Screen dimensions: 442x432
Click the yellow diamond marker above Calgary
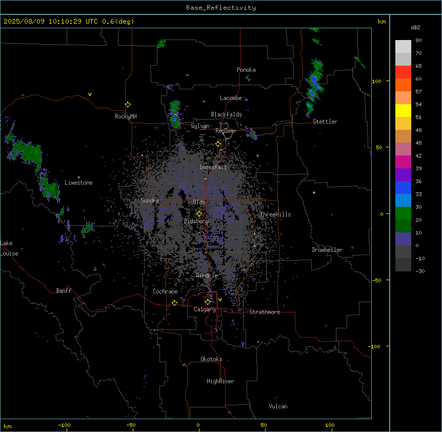coord(208,302)
